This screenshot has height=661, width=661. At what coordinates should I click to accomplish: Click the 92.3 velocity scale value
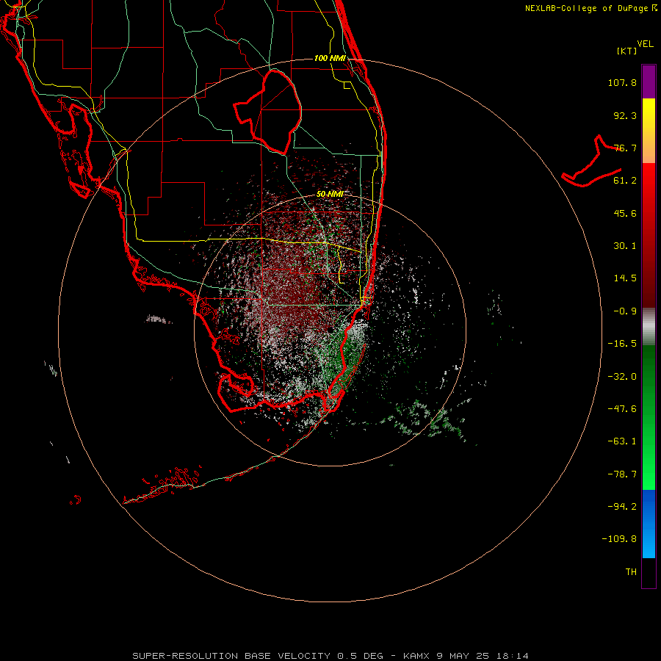pos(625,115)
